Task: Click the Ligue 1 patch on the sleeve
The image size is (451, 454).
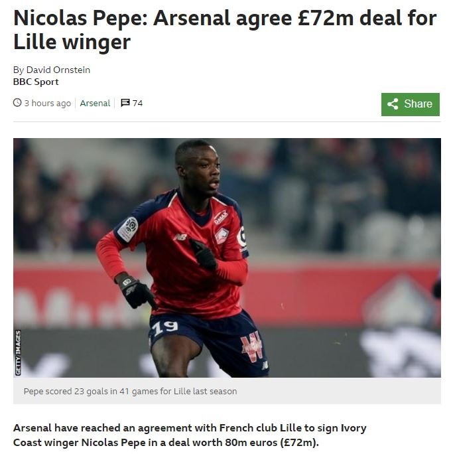Action: [128, 228]
